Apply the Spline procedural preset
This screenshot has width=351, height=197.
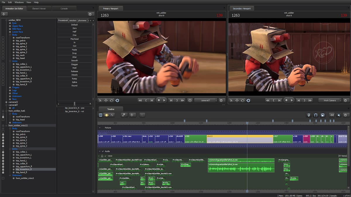tap(75, 82)
